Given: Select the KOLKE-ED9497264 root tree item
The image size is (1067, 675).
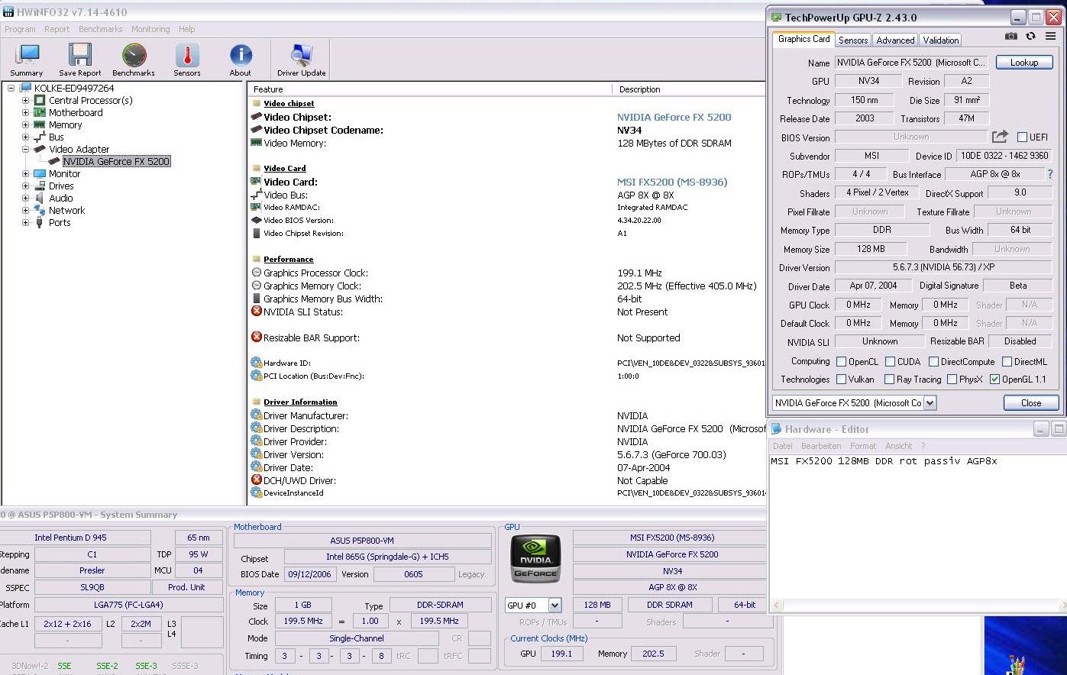Looking at the screenshot, I should click(74, 88).
